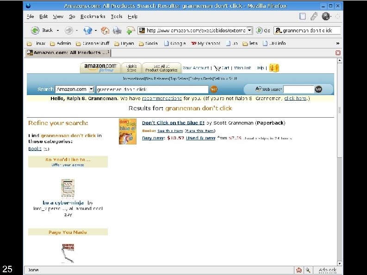Click the Amazon cart icon
Screen dimensions: 367x275
pyautogui.click(x=217, y=68)
